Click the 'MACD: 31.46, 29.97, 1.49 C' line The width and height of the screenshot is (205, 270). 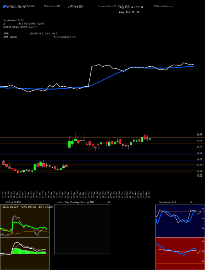point(20,27)
